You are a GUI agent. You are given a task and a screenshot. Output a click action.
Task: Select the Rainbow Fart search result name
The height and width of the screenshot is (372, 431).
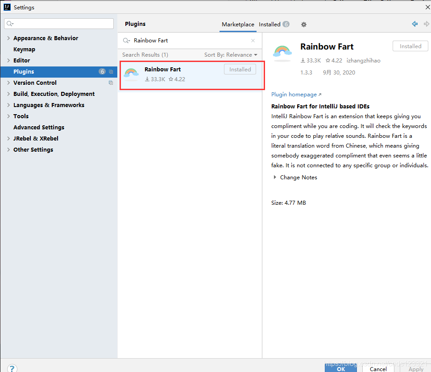[163, 69]
